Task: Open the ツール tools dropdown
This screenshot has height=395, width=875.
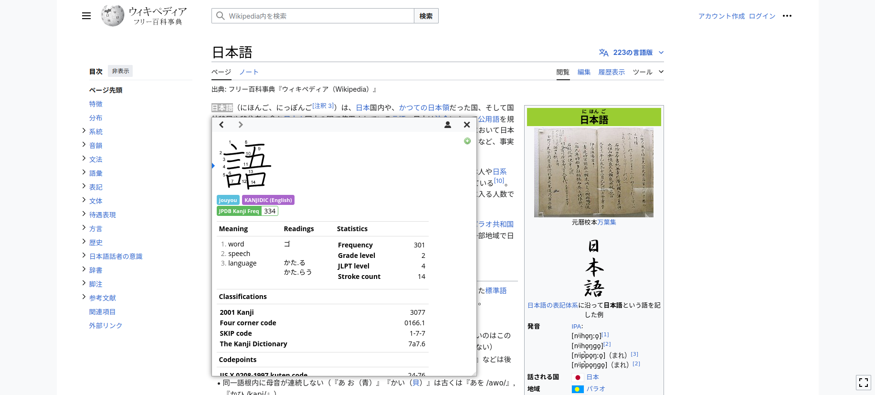Action: click(648, 72)
